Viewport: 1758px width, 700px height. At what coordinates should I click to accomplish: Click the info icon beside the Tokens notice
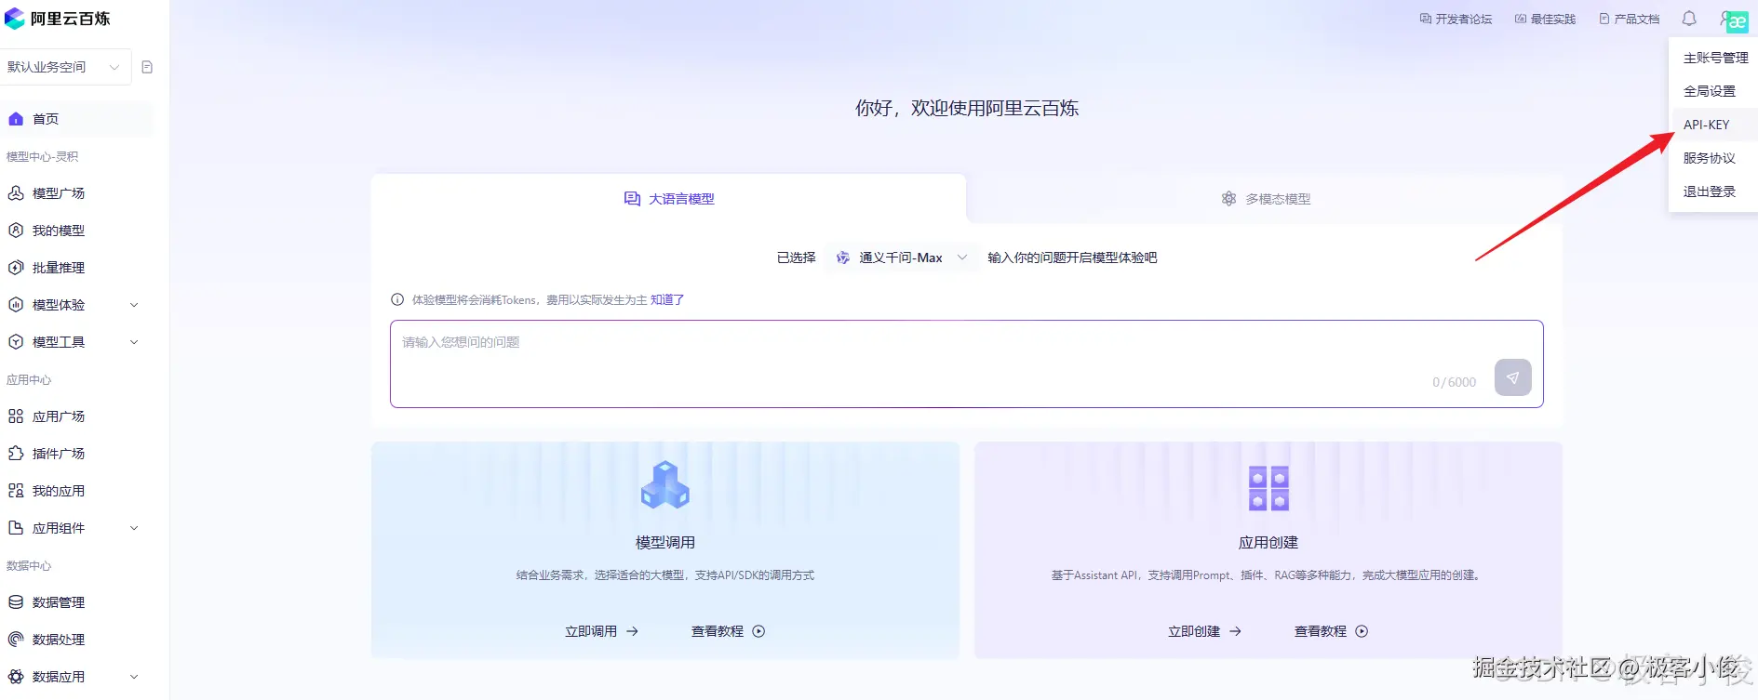click(x=397, y=299)
